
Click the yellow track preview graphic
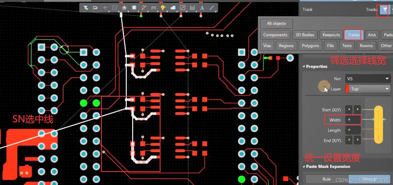click(378, 125)
